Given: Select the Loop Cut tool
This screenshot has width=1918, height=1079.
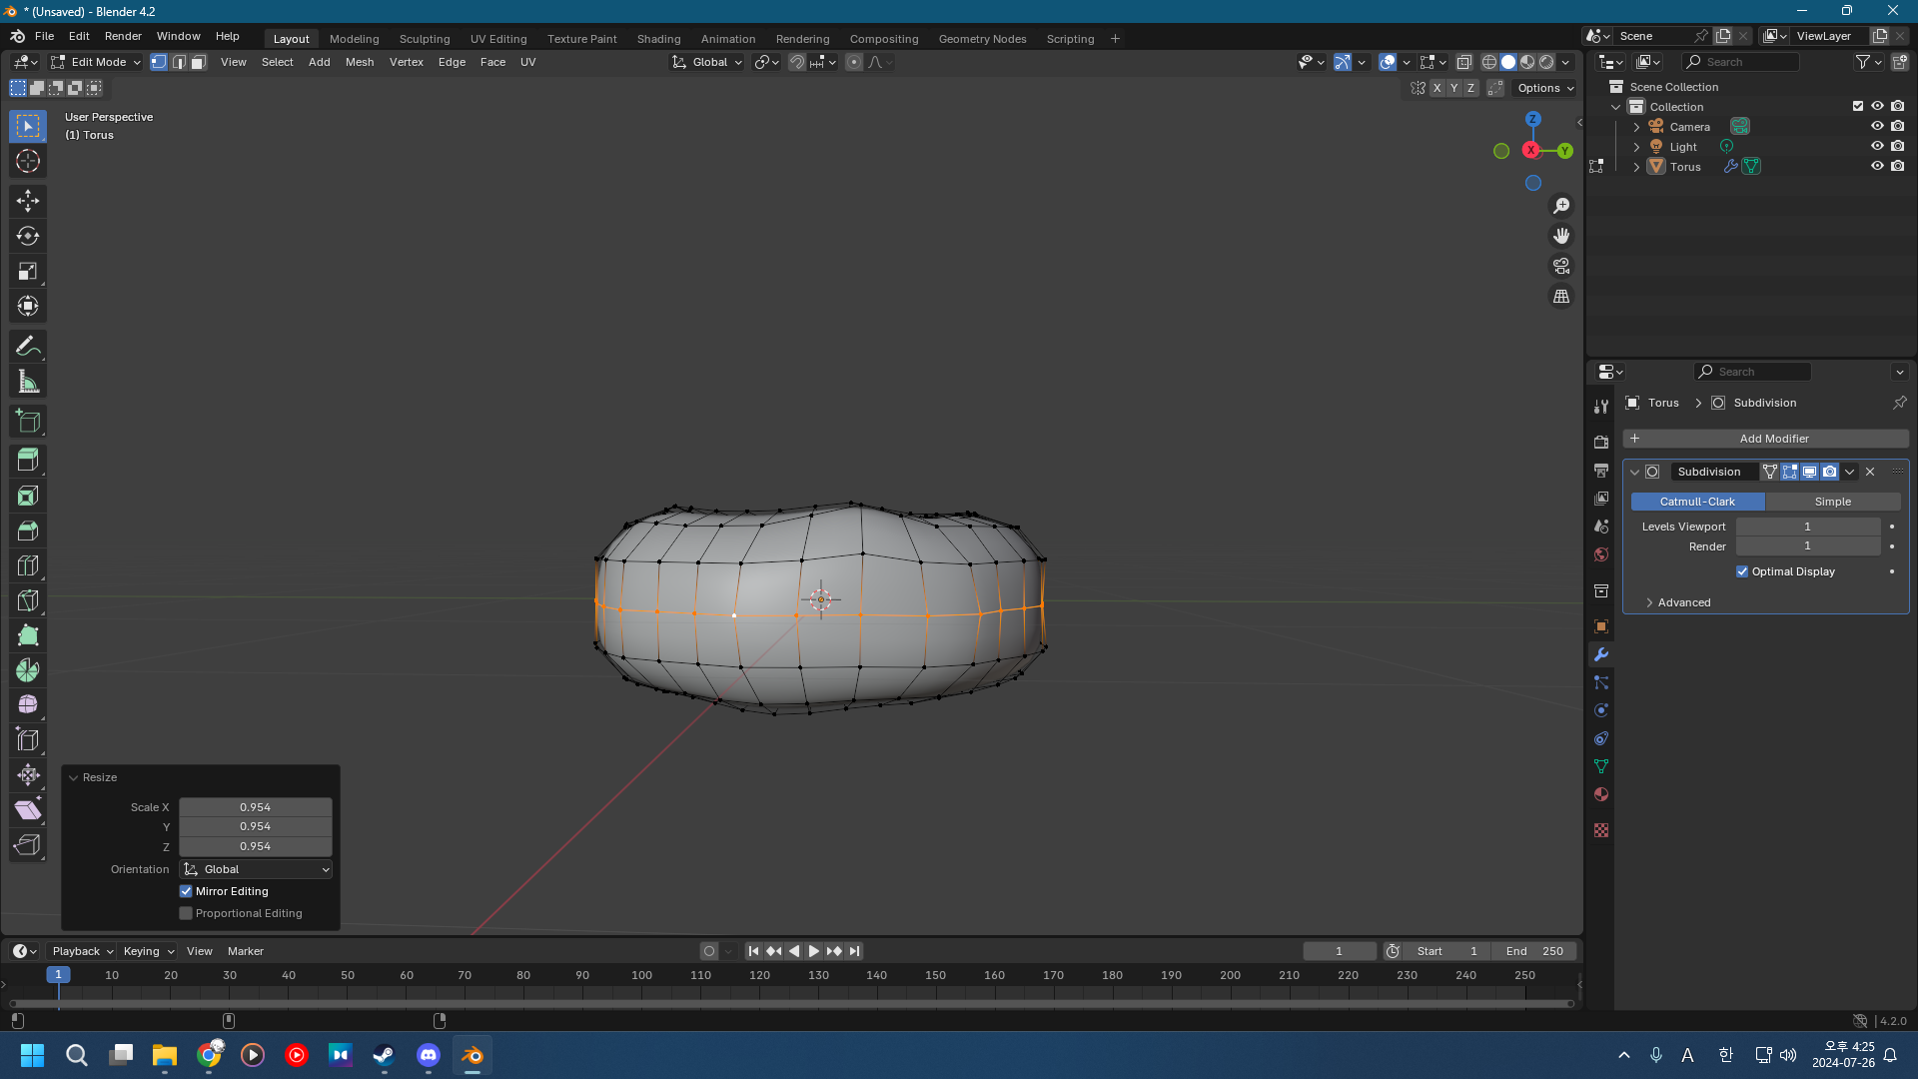Looking at the screenshot, I should (x=28, y=565).
